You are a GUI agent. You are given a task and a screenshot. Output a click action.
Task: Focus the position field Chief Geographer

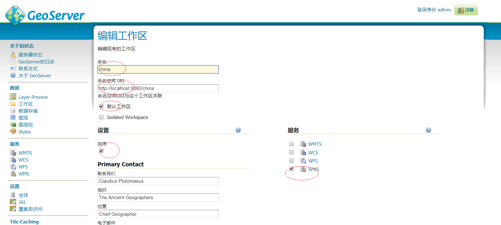[x=158, y=214]
